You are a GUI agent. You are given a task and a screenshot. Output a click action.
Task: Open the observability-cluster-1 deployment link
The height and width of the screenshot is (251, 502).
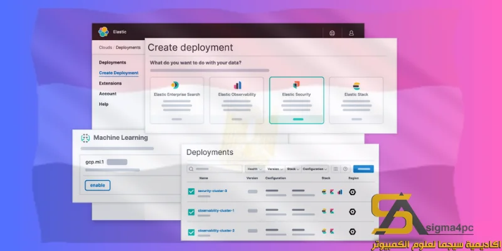(216, 211)
